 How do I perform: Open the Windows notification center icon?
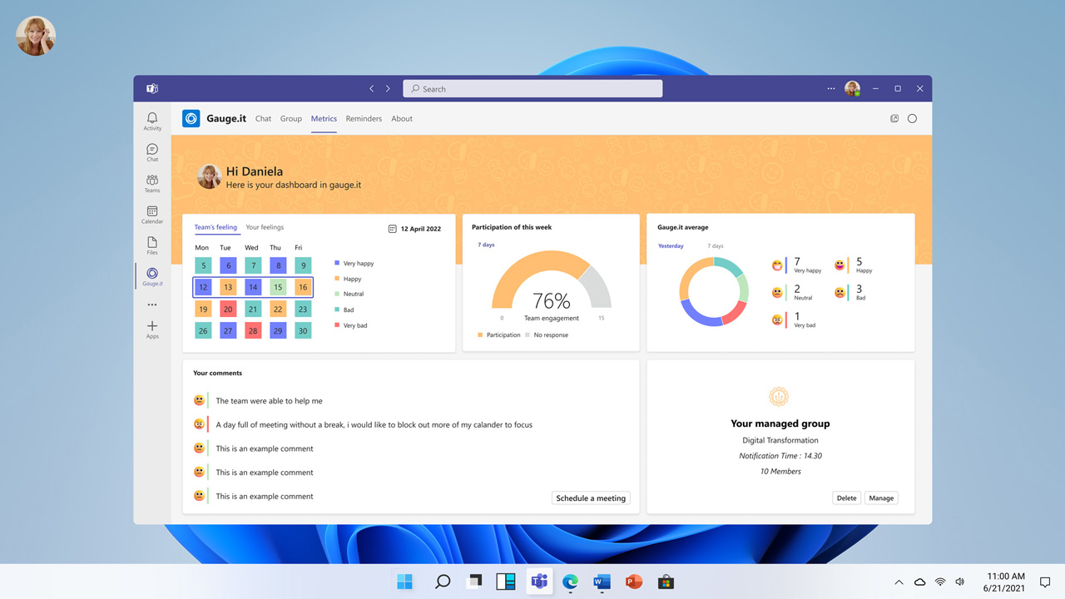(1045, 582)
